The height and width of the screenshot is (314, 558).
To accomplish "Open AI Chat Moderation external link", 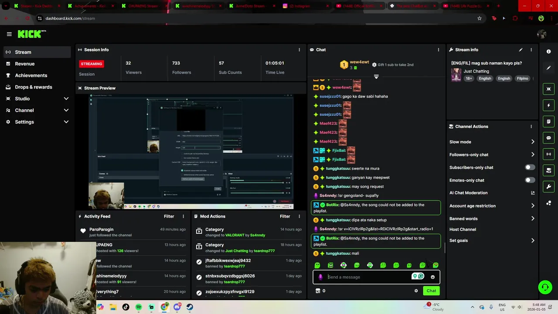I will tap(533, 193).
